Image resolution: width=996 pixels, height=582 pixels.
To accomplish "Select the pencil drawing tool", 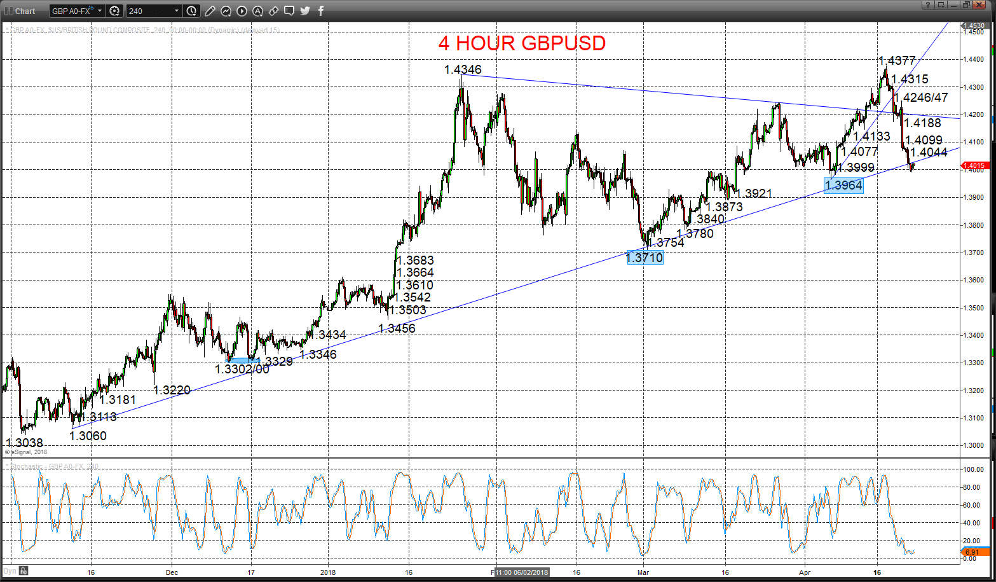I will (210, 11).
